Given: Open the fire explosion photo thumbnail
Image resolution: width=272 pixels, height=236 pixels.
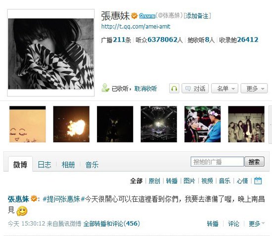Looking at the screenshot, I should coord(71,124).
